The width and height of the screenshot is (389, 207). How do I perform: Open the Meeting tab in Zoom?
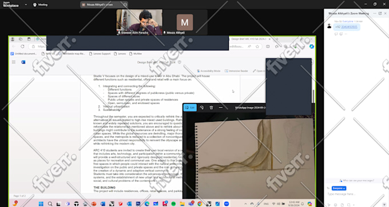click(40, 5)
